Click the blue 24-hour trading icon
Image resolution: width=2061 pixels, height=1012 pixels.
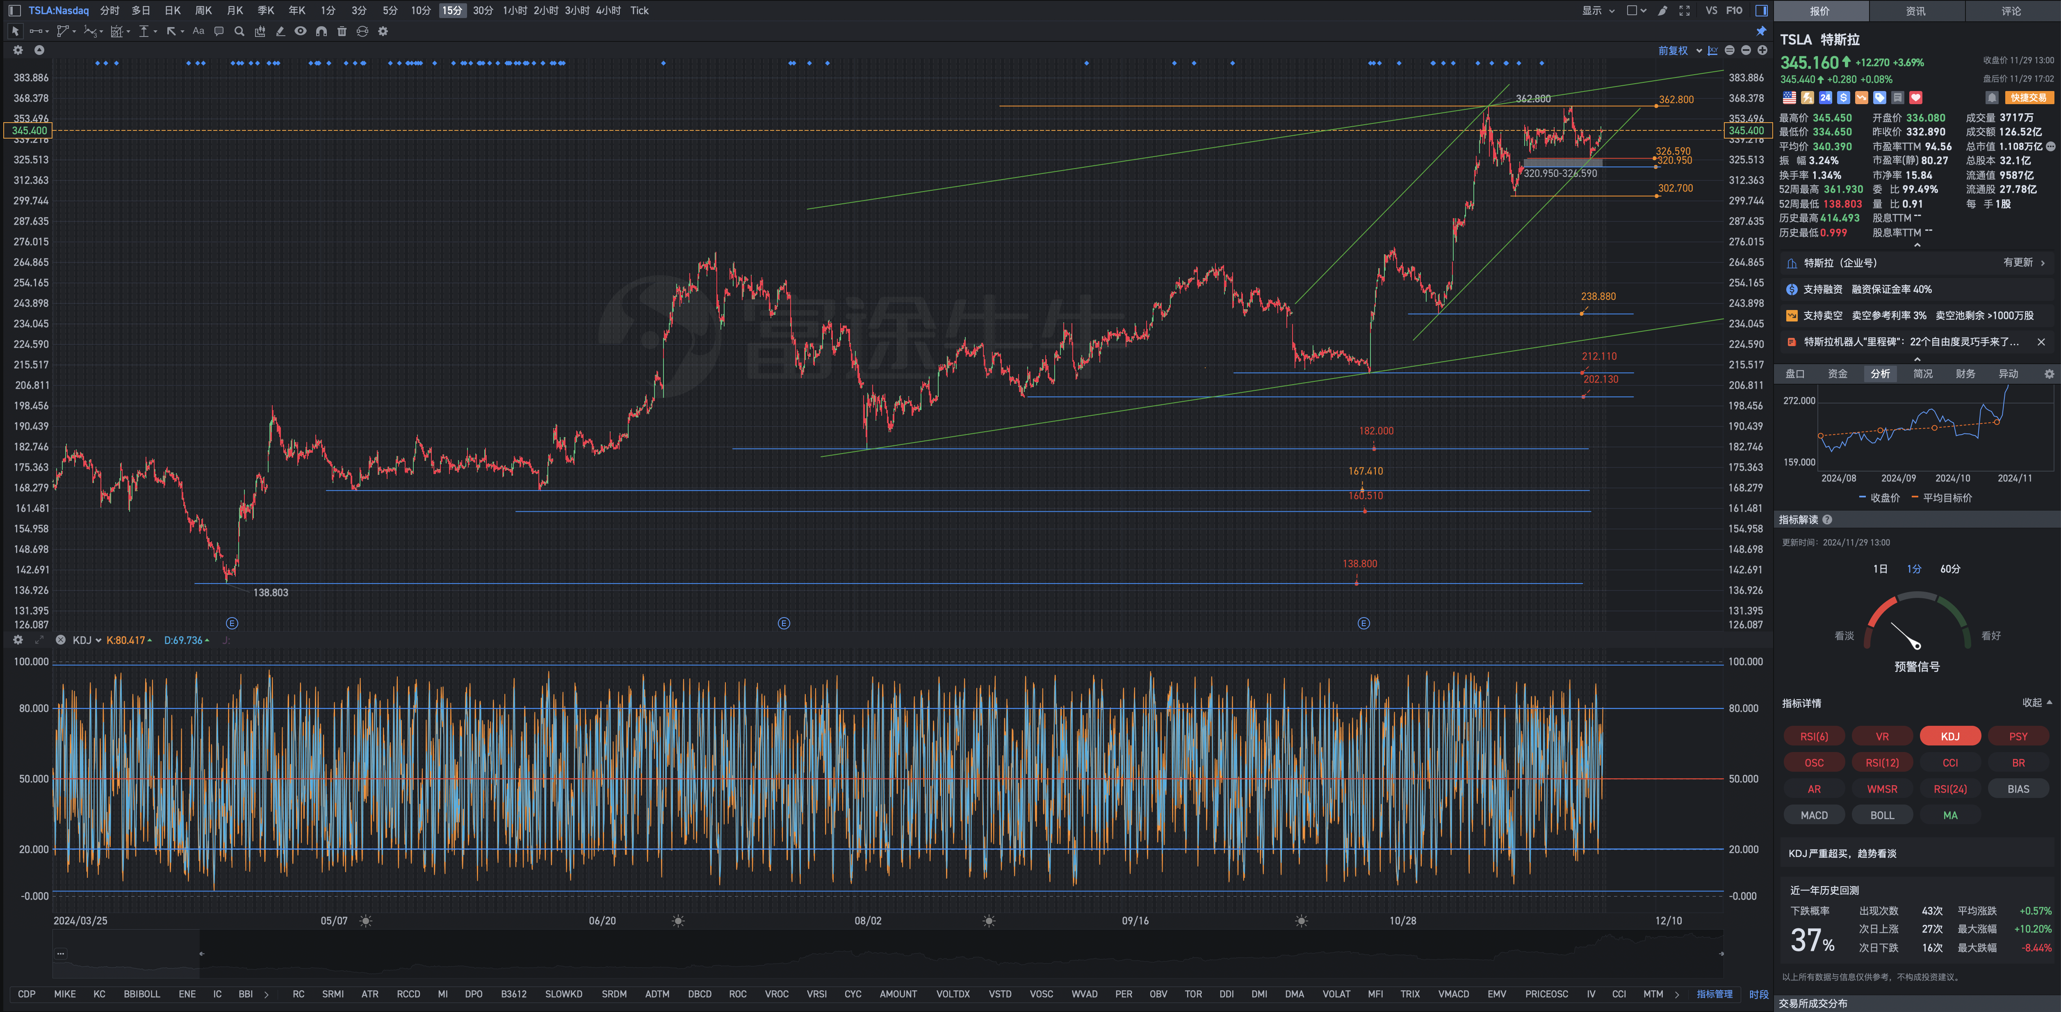click(1826, 98)
